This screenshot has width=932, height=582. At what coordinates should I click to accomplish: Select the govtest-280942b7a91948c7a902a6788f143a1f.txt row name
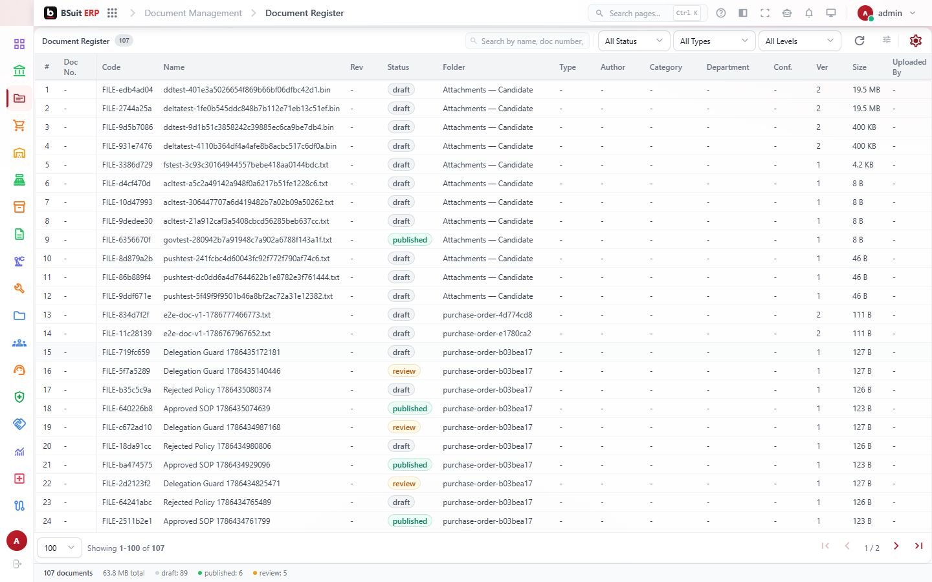click(x=248, y=240)
